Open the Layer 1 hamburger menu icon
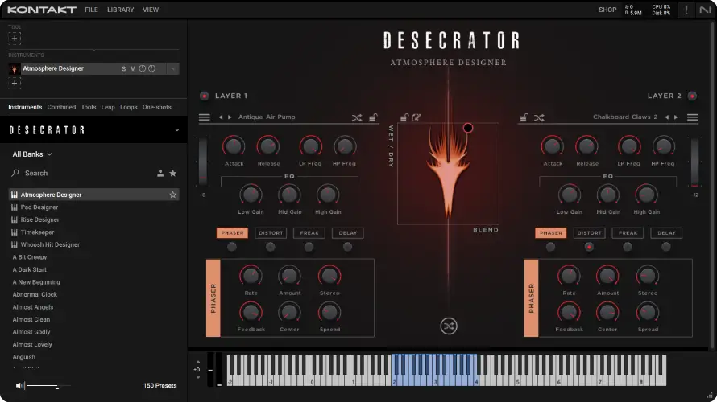The height and width of the screenshot is (402, 717). point(205,117)
